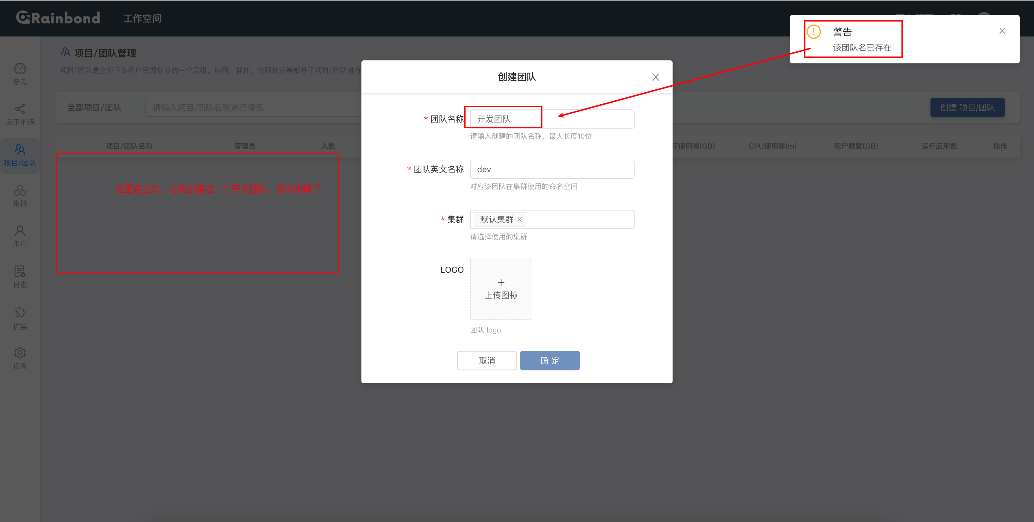Click the 取消 cancel button
This screenshot has height=522, width=1034.
tap(487, 360)
